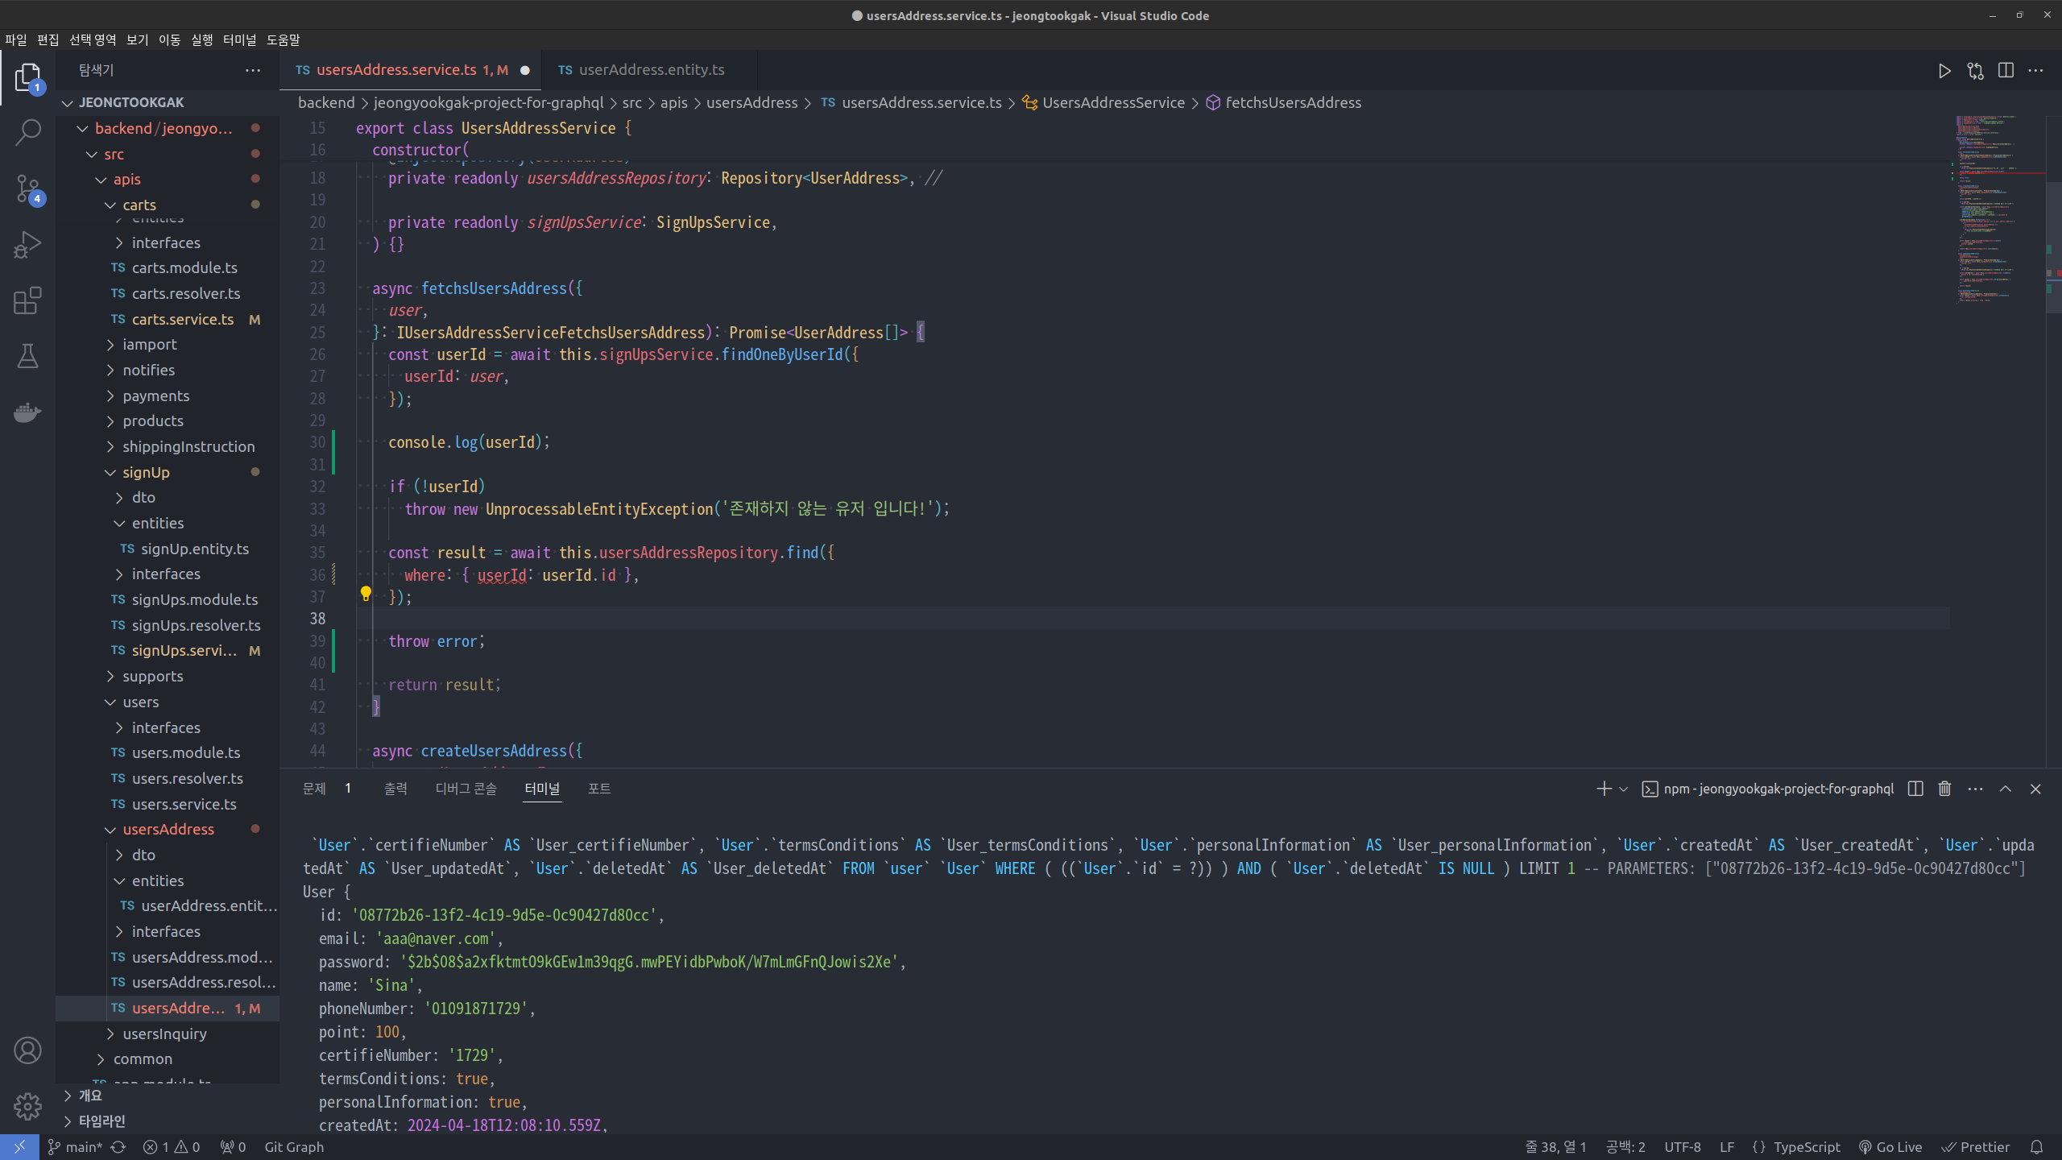Click the Run file play icon
This screenshot has width=2062, height=1160.
pos(1944,71)
